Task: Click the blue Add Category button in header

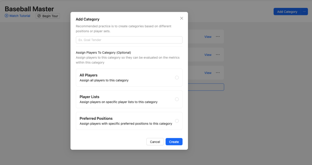Action: point(287,12)
